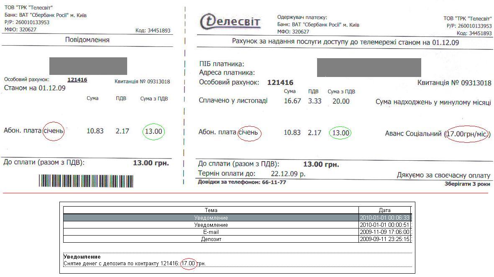The height and width of the screenshot is (277, 494).
Task: Click the green-circled 13.00 in the left notice
Action: pyautogui.click(x=153, y=131)
